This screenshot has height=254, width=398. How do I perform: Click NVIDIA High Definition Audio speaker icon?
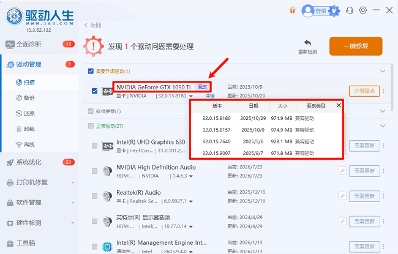[107, 171]
